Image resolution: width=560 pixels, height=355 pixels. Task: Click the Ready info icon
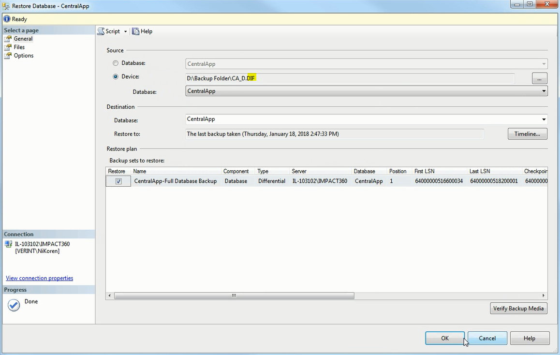pos(7,19)
